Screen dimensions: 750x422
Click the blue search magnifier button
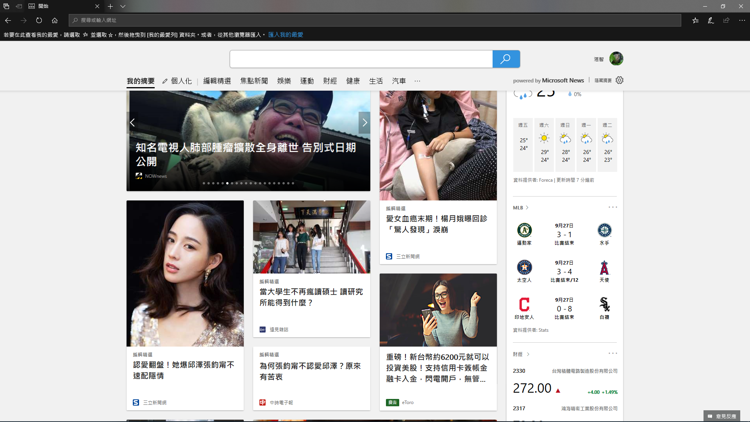click(506, 59)
